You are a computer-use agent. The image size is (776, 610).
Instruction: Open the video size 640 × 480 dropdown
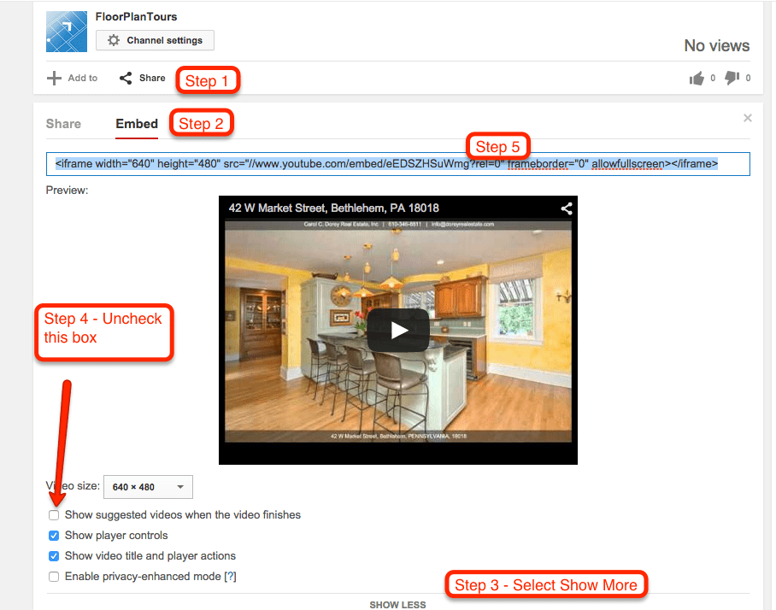148,487
